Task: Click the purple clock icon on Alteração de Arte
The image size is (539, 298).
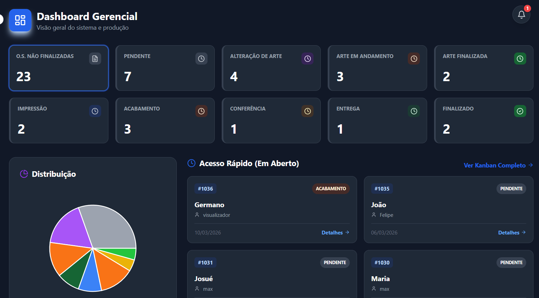Action: [307, 59]
